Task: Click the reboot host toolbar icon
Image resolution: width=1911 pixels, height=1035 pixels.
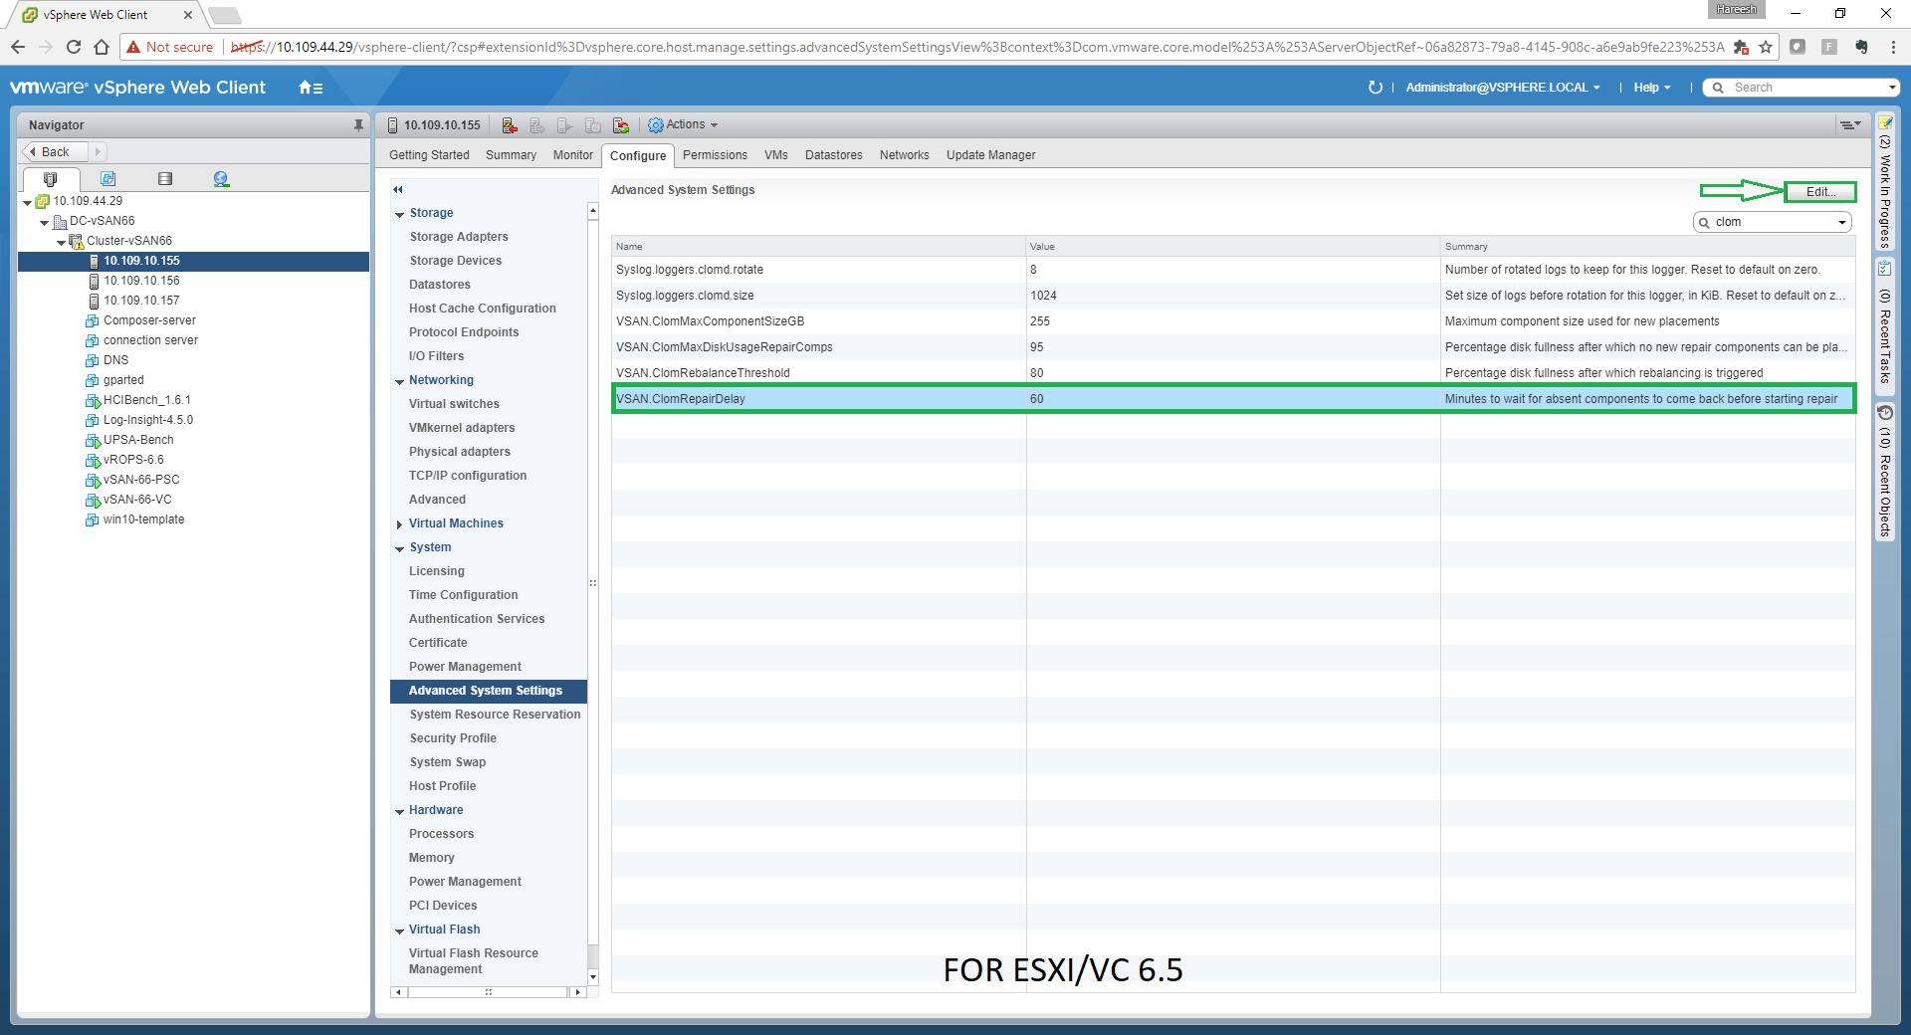Action: point(621,125)
